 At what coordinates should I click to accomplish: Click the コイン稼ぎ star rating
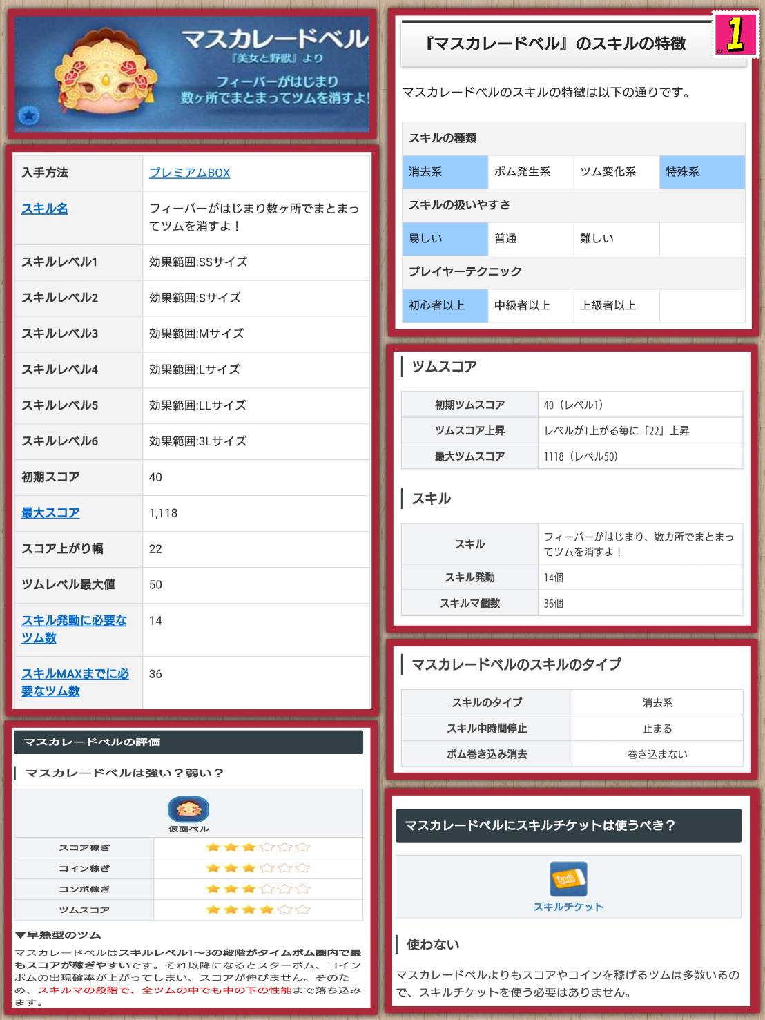tap(258, 868)
